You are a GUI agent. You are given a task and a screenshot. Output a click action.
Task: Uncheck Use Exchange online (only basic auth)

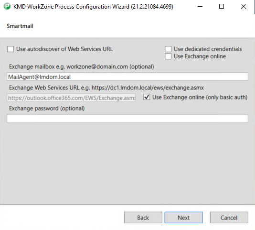click(x=147, y=97)
